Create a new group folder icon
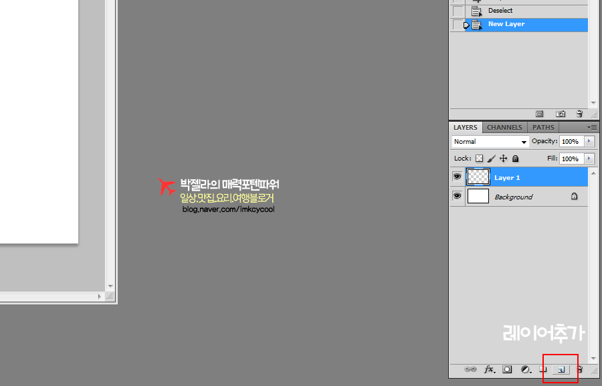Viewport: 602px width, 386px height. [543, 369]
